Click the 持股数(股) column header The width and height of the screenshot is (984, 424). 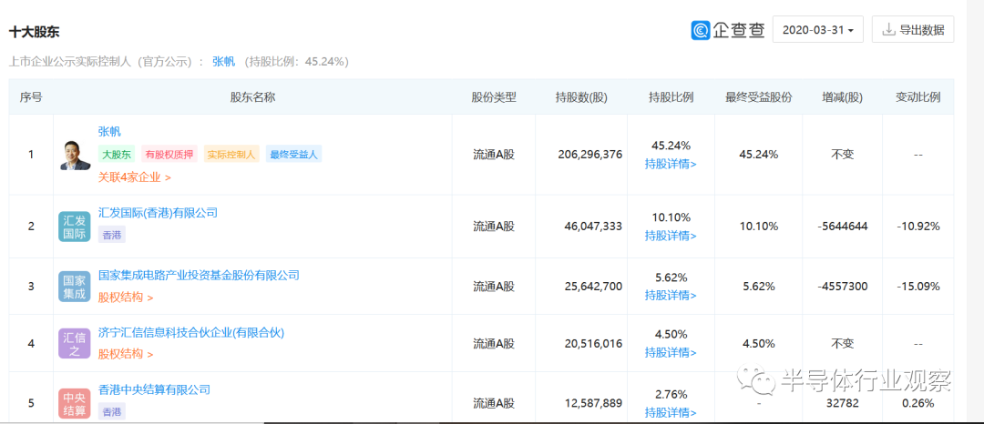(x=581, y=97)
